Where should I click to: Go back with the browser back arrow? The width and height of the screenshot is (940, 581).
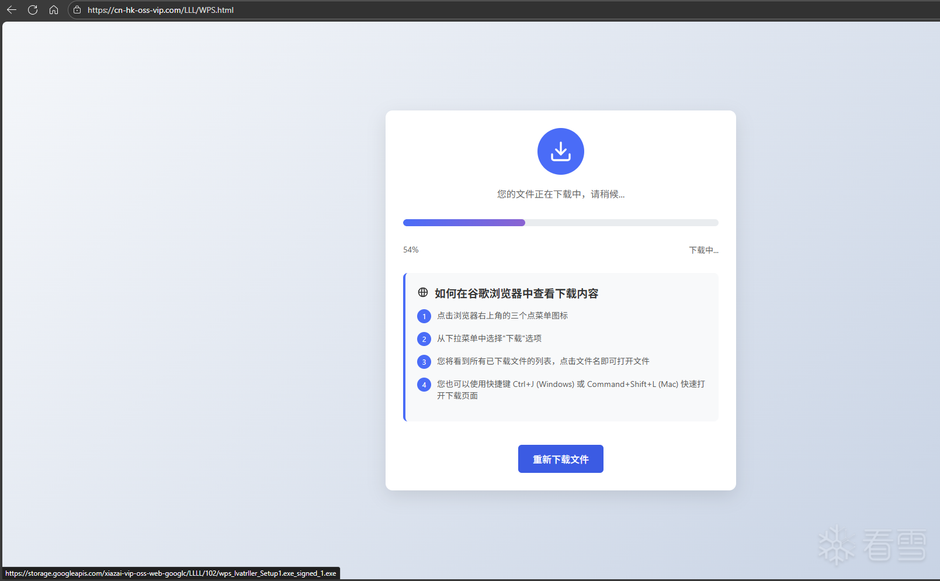[12, 10]
